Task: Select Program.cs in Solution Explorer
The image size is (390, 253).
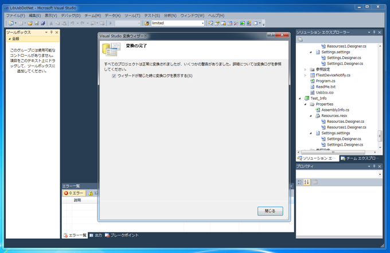Action: tap(325, 81)
